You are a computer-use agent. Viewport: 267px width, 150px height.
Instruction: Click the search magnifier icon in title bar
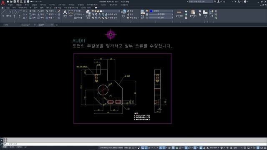click(215, 2)
